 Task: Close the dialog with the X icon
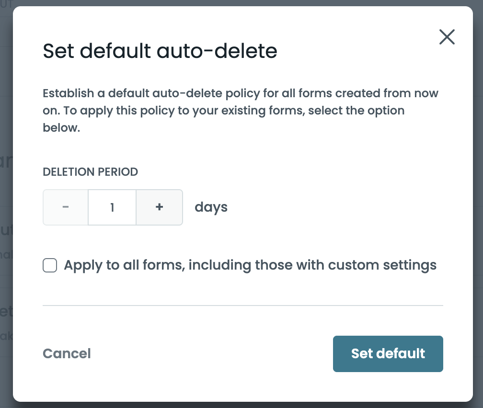point(447,37)
